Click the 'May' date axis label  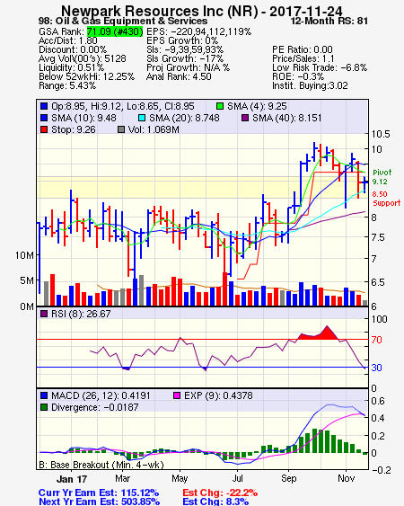click(180, 478)
